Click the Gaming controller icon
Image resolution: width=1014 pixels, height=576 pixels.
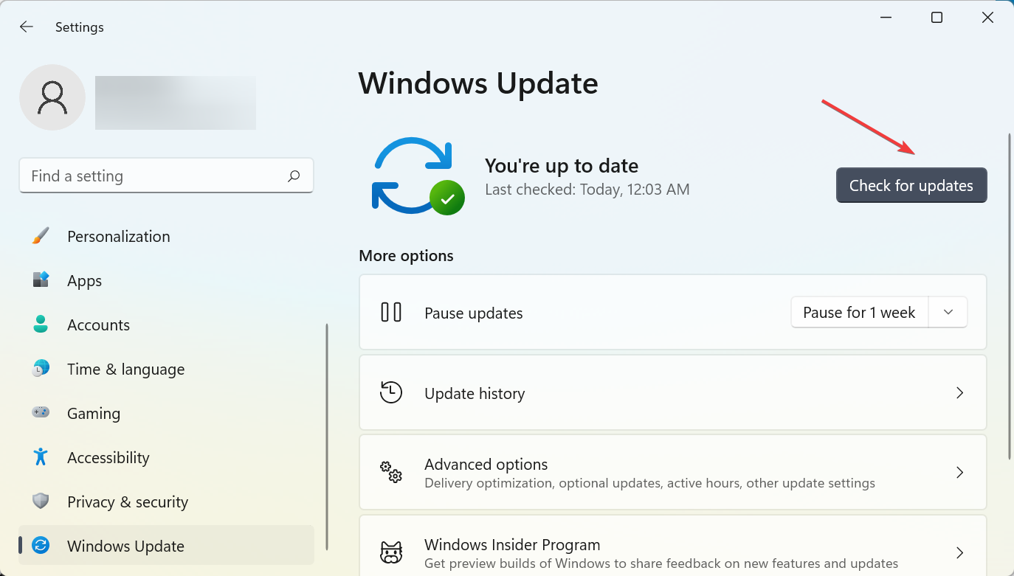pyautogui.click(x=41, y=412)
